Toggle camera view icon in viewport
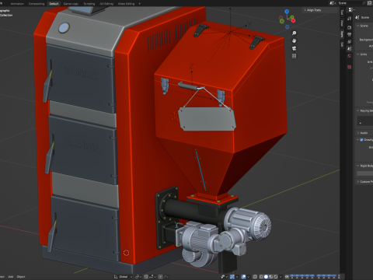The width and height of the screenshot is (373, 280). 294,48
